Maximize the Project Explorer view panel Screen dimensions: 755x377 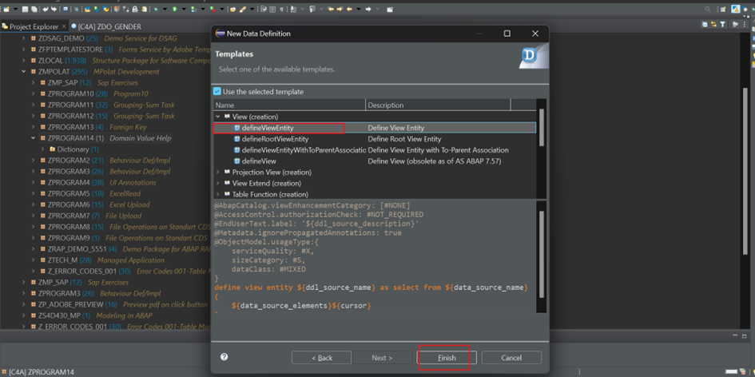point(749,16)
